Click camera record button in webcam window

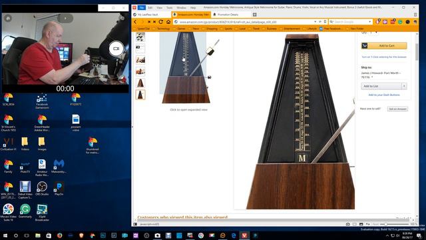tap(116, 49)
